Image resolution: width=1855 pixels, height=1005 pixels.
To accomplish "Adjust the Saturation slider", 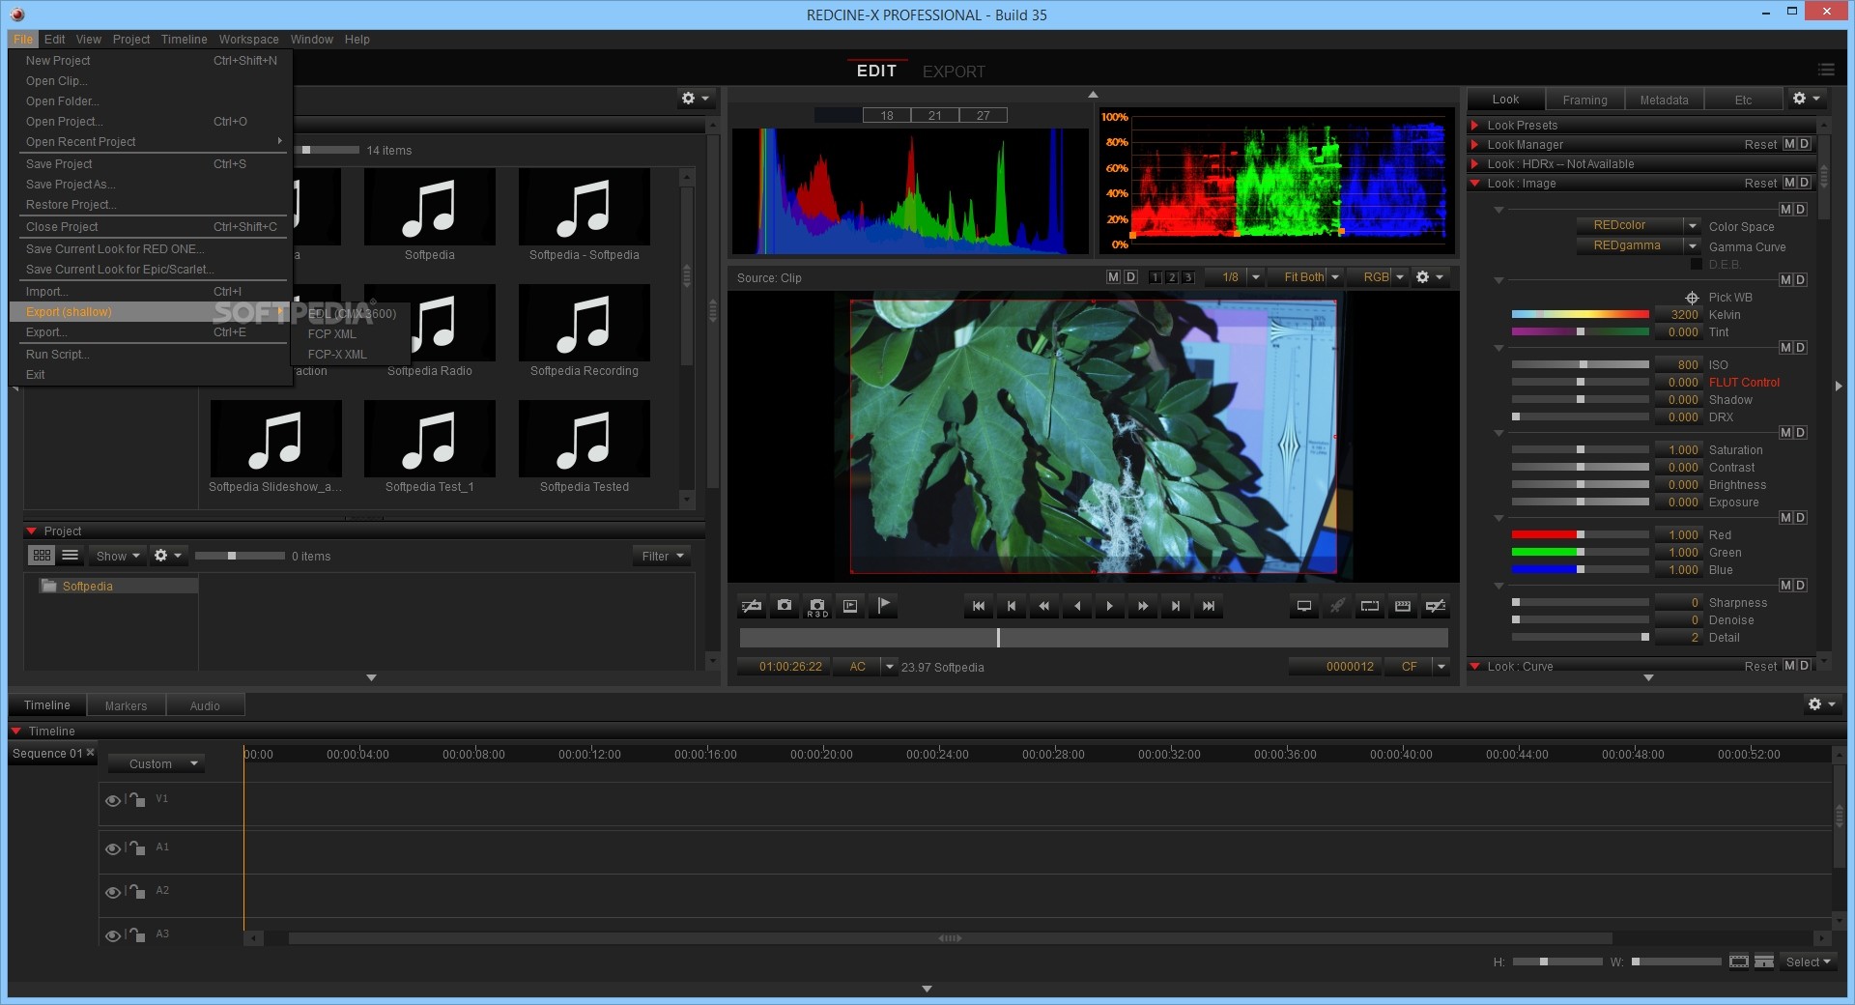I will click(x=1580, y=450).
